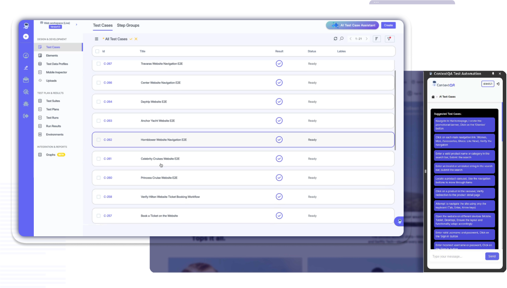Switch to the Step Groups tab
Viewport: 507px width, 288px height.
click(x=128, y=25)
